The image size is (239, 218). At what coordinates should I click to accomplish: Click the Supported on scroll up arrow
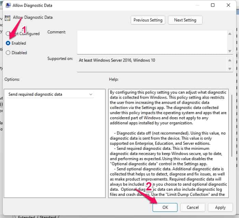tap(230, 60)
